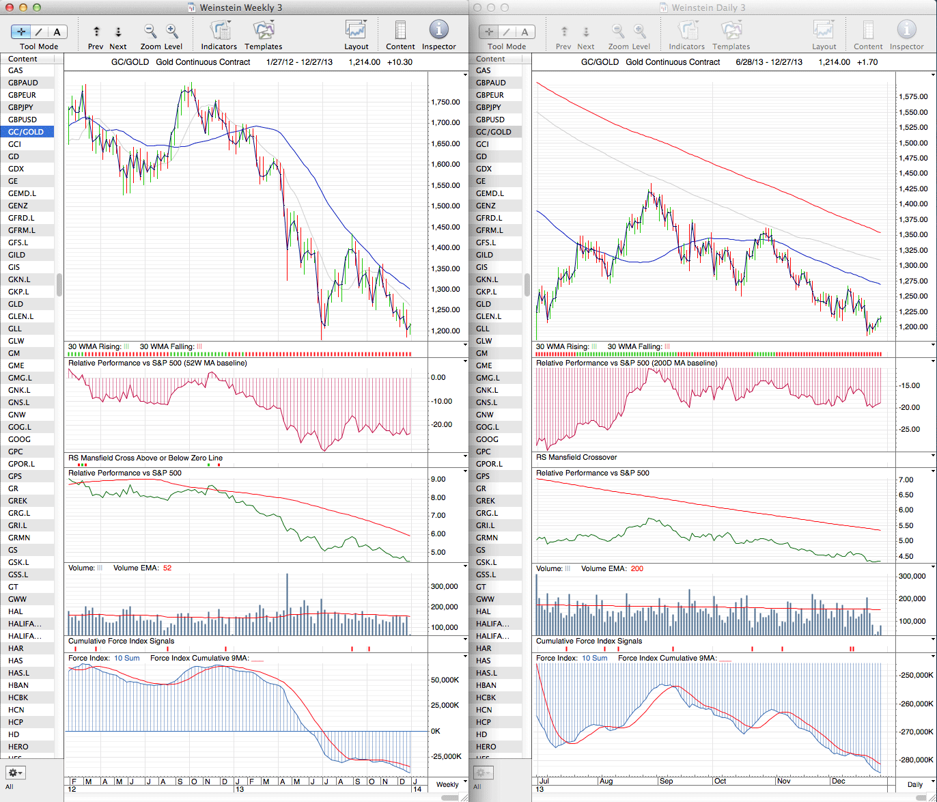The height and width of the screenshot is (802, 937).
Task: Open the Layout menu in Weekly window
Action: pos(356,31)
